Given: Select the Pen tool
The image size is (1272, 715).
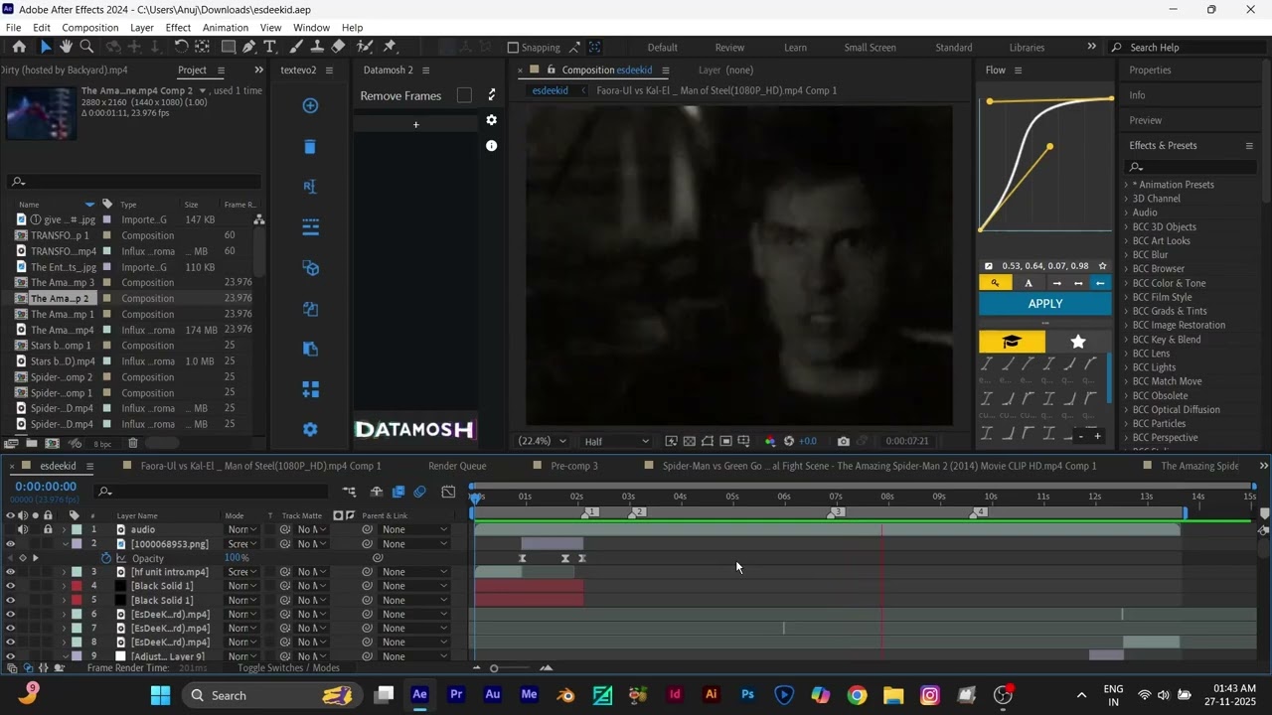Looking at the screenshot, I should (x=248, y=47).
